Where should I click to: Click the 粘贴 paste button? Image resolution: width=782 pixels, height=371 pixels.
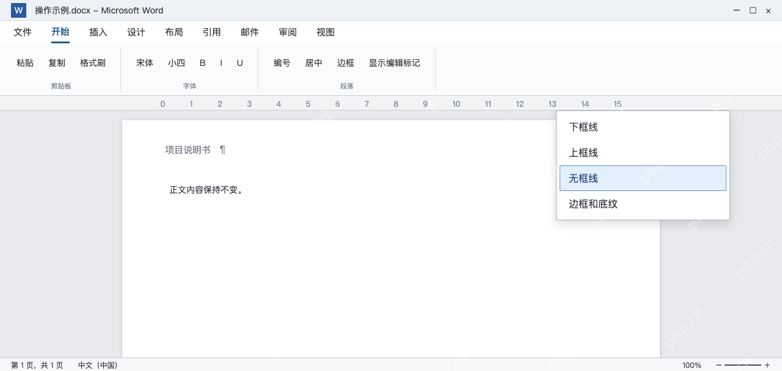pos(25,63)
